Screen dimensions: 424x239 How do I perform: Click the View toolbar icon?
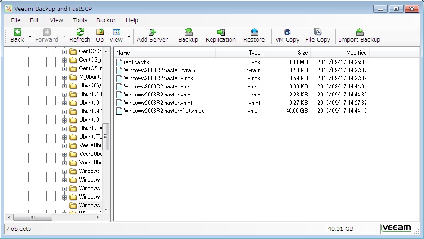click(116, 32)
